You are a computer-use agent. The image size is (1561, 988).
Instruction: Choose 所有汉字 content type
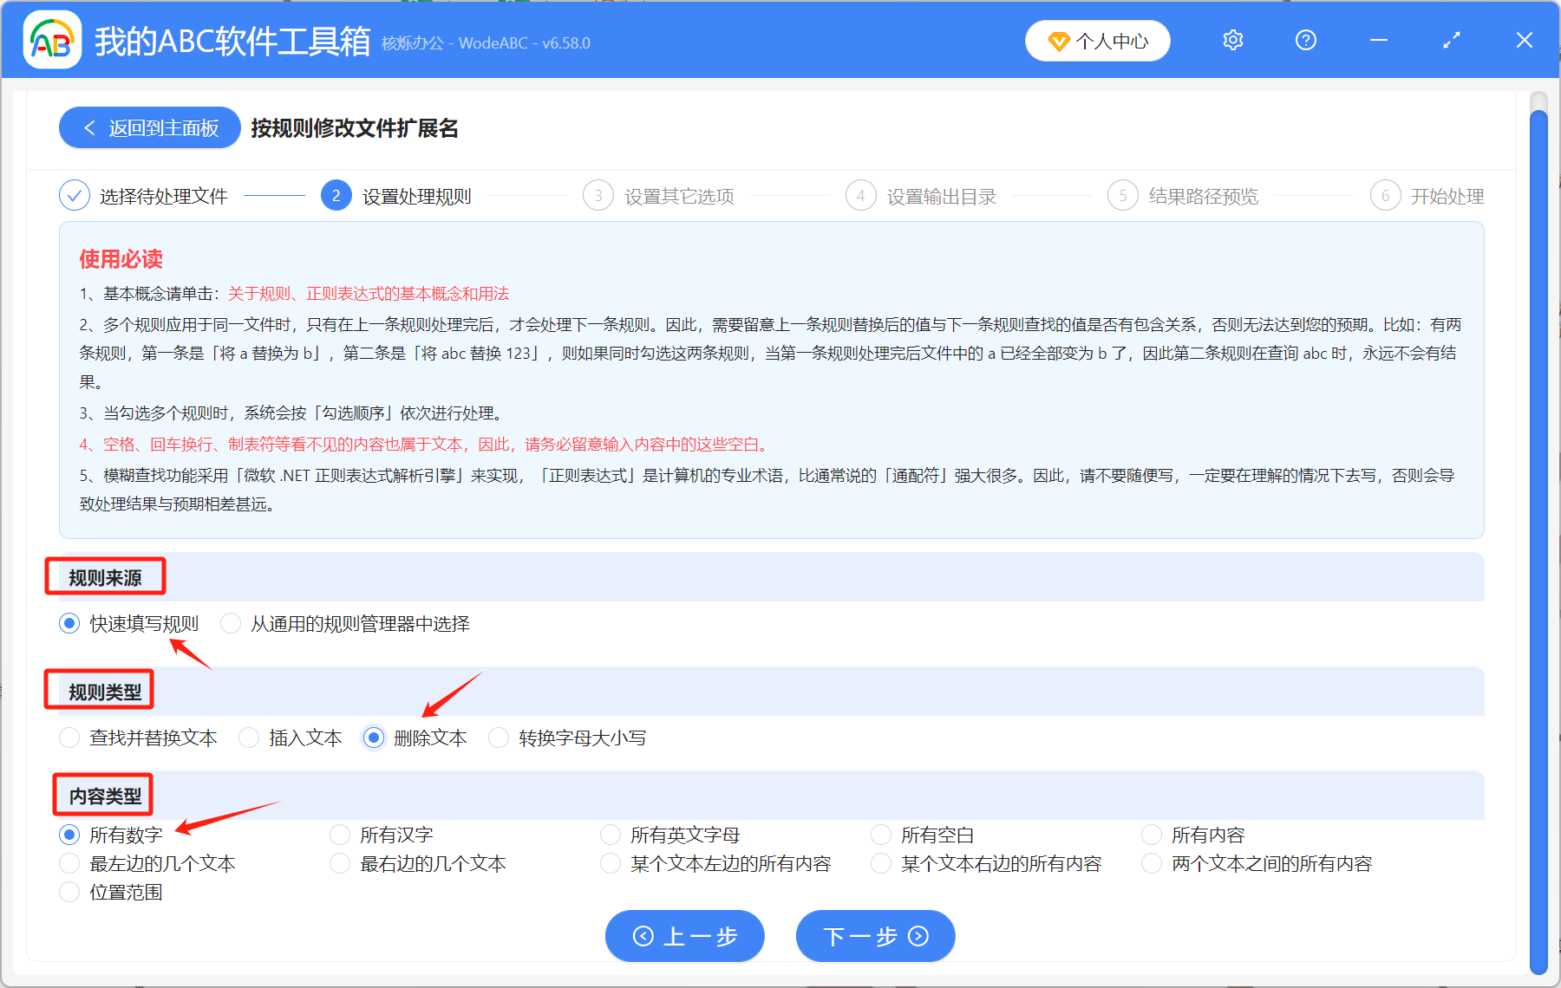click(340, 835)
